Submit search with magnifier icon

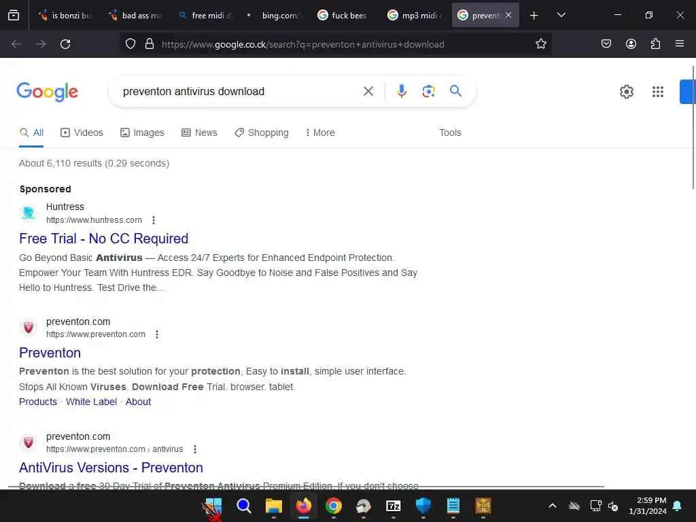(455, 91)
